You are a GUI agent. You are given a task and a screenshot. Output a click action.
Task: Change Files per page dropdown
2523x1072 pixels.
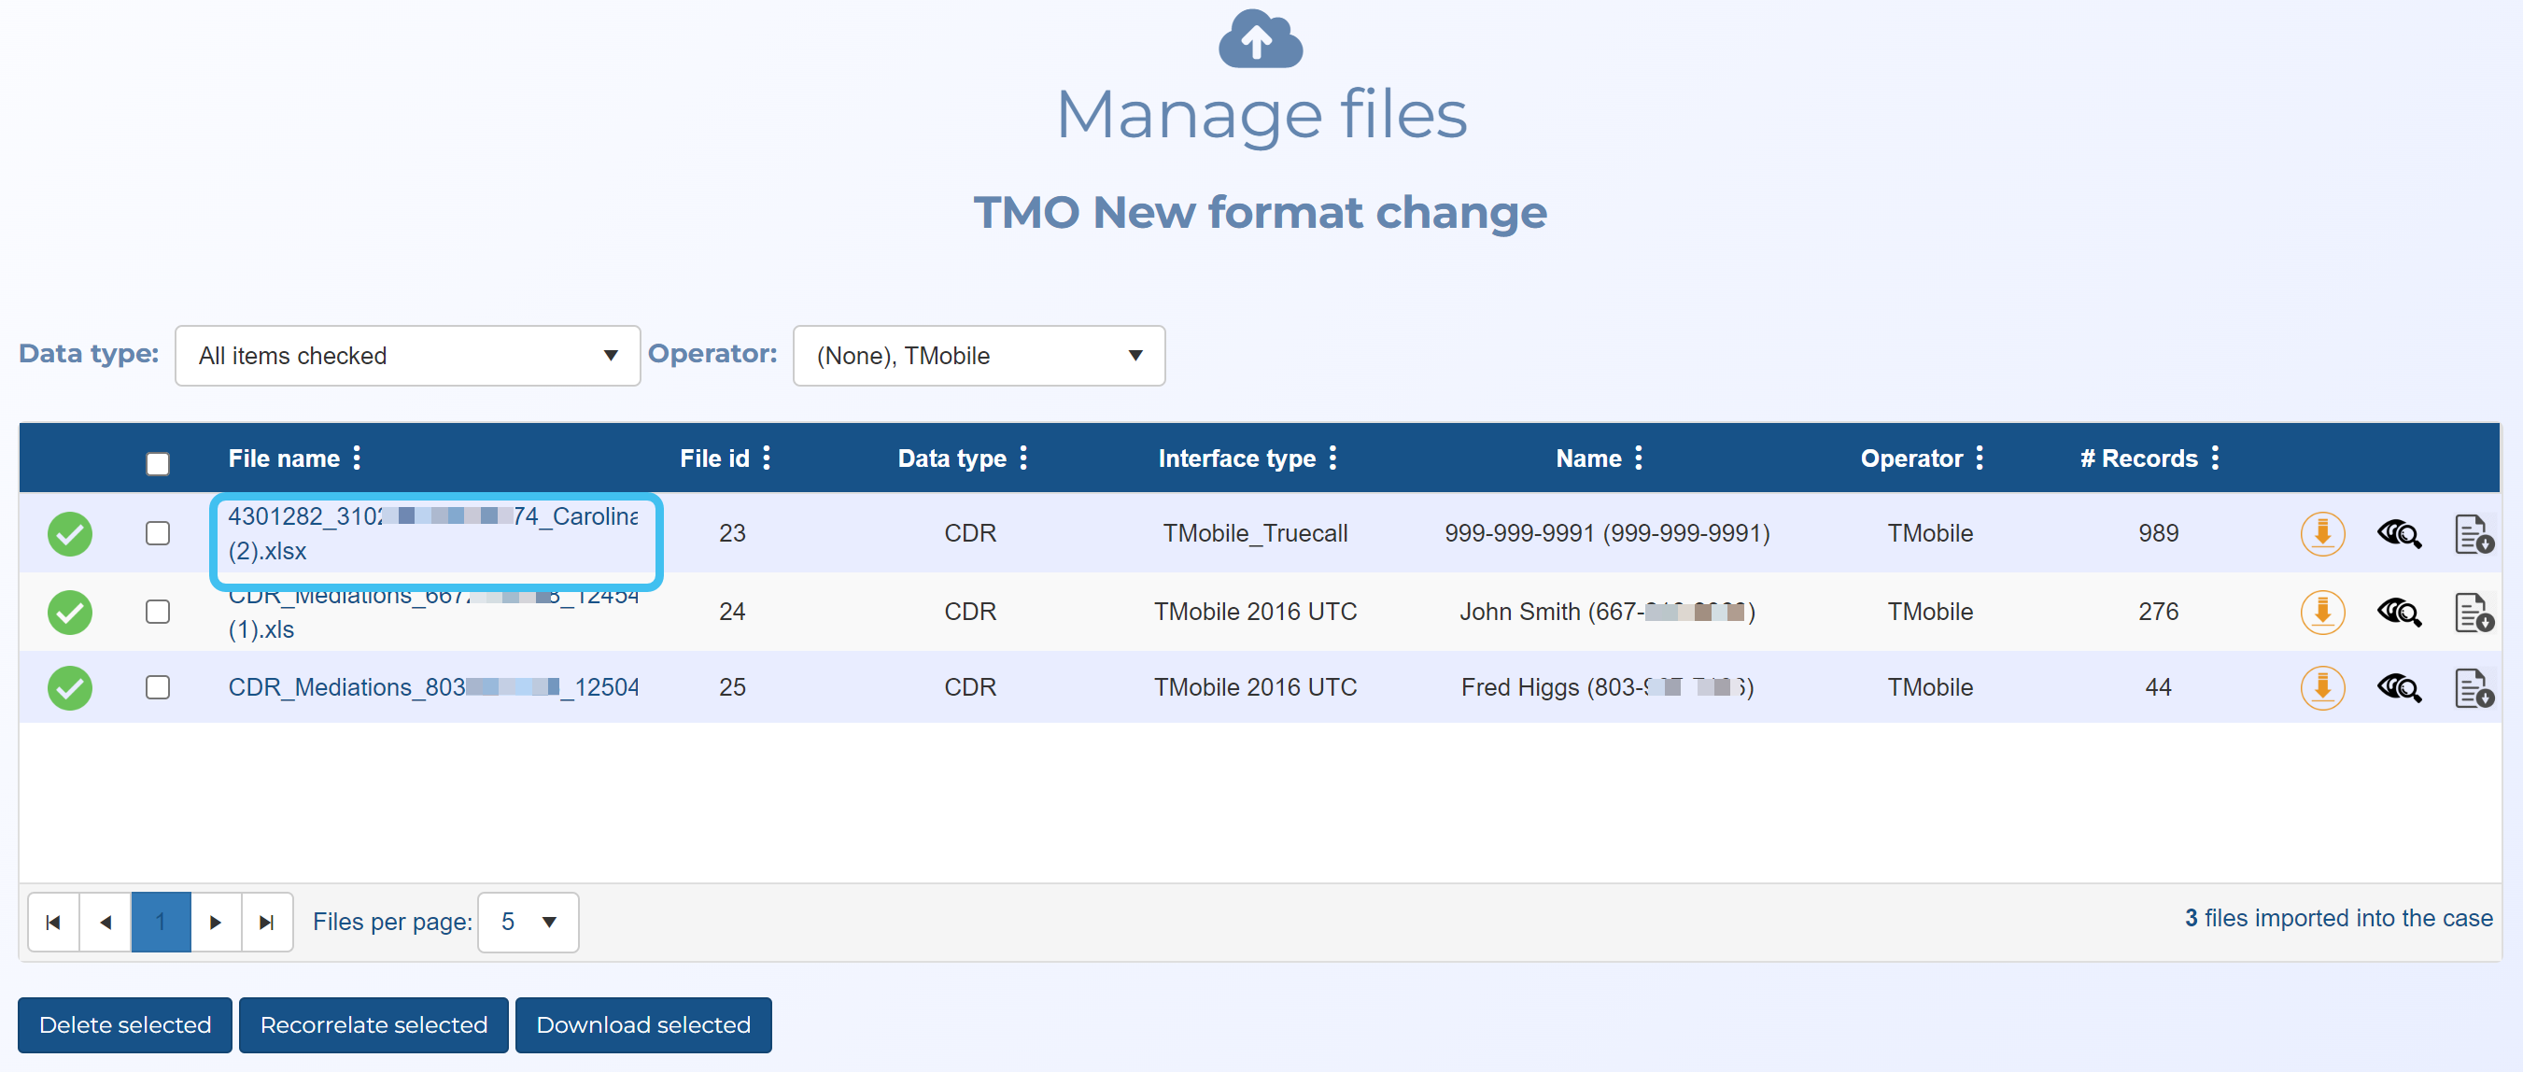[528, 922]
